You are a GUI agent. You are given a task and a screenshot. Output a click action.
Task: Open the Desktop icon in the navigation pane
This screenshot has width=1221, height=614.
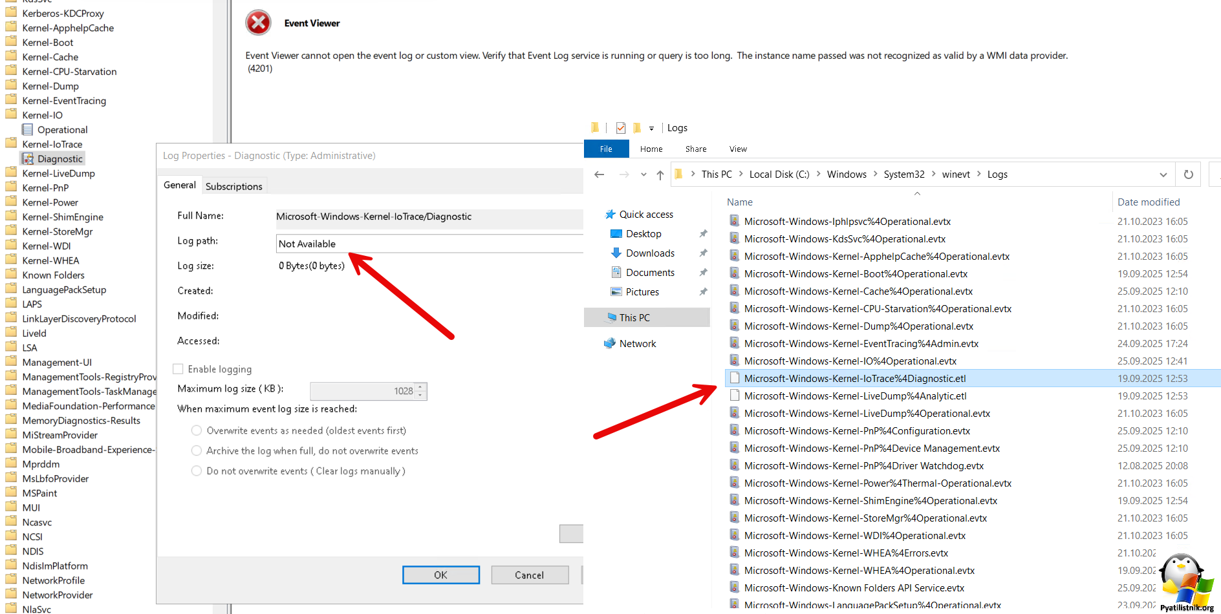pyautogui.click(x=616, y=233)
